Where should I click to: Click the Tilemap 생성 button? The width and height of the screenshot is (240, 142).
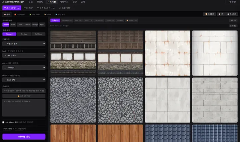click(x=24, y=137)
